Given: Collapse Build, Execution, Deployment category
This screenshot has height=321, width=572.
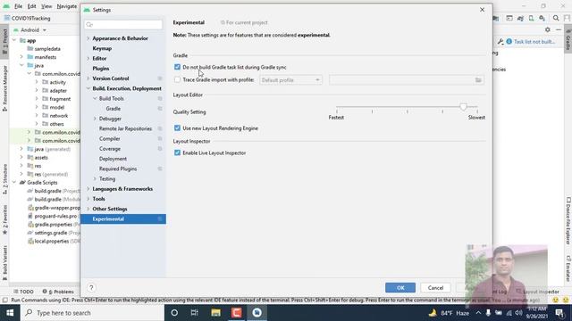Looking at the screenshot, I should click(88, 88).
